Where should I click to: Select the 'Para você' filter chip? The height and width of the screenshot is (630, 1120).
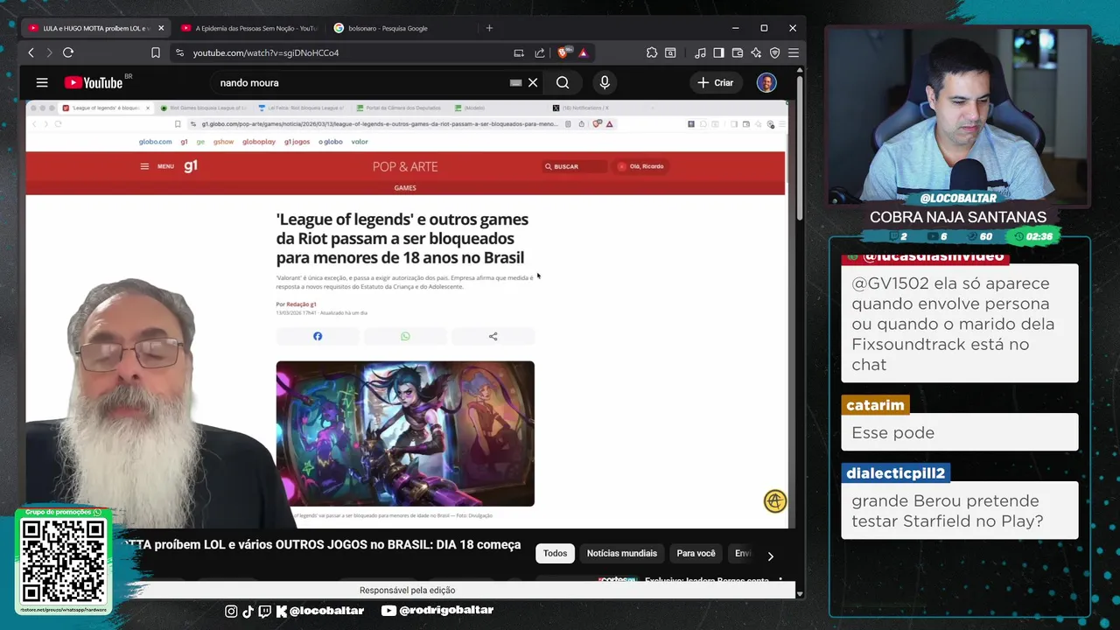(696, 553)
